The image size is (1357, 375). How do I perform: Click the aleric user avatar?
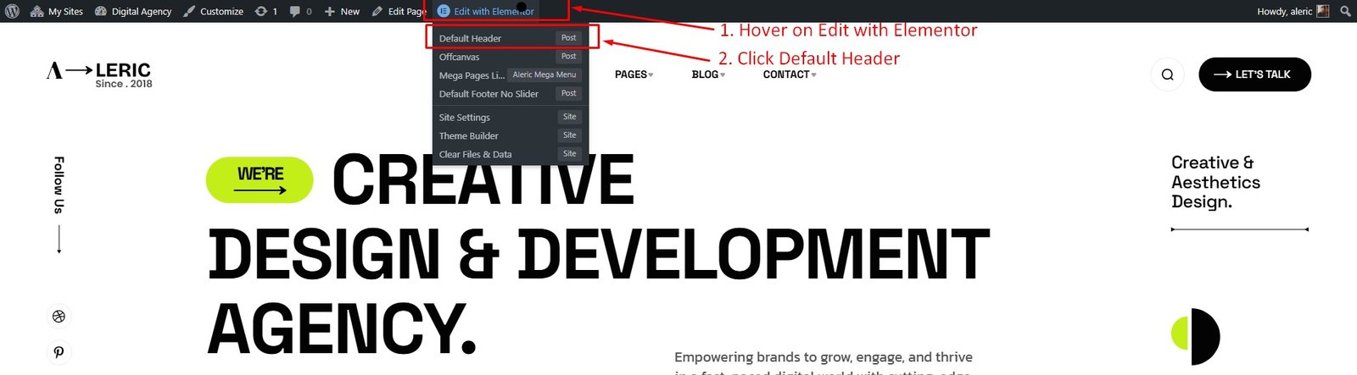coord(1322,11)
